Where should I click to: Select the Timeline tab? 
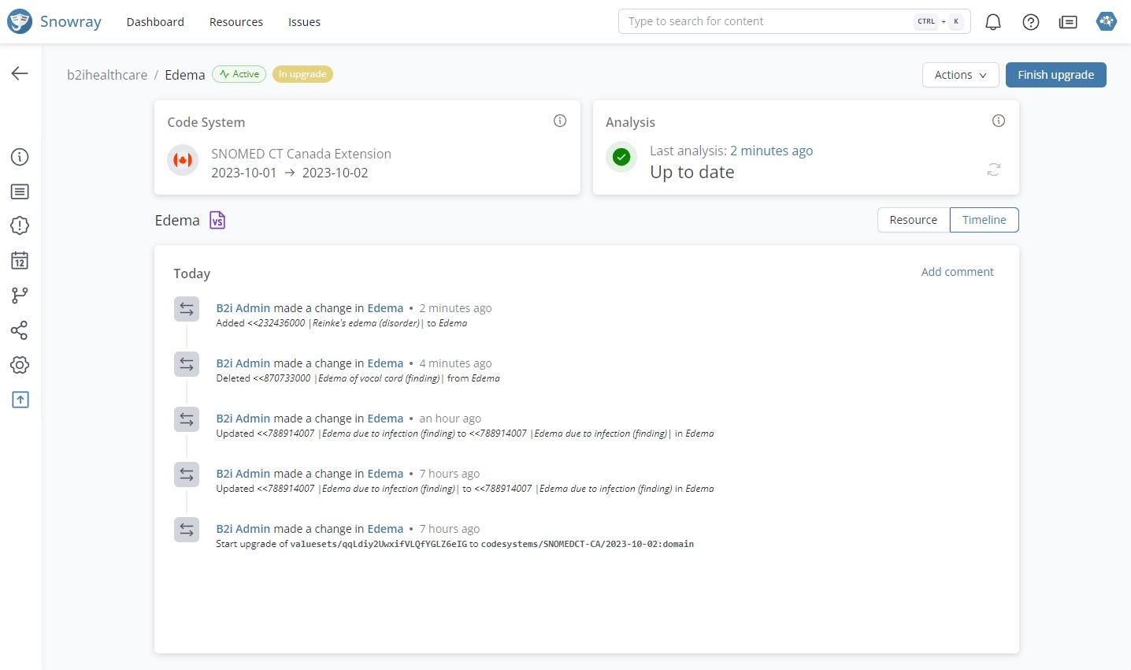coord(984,220)
